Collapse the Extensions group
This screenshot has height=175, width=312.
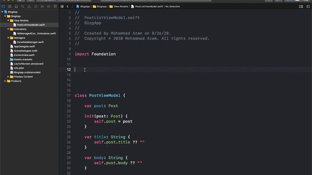8,29
